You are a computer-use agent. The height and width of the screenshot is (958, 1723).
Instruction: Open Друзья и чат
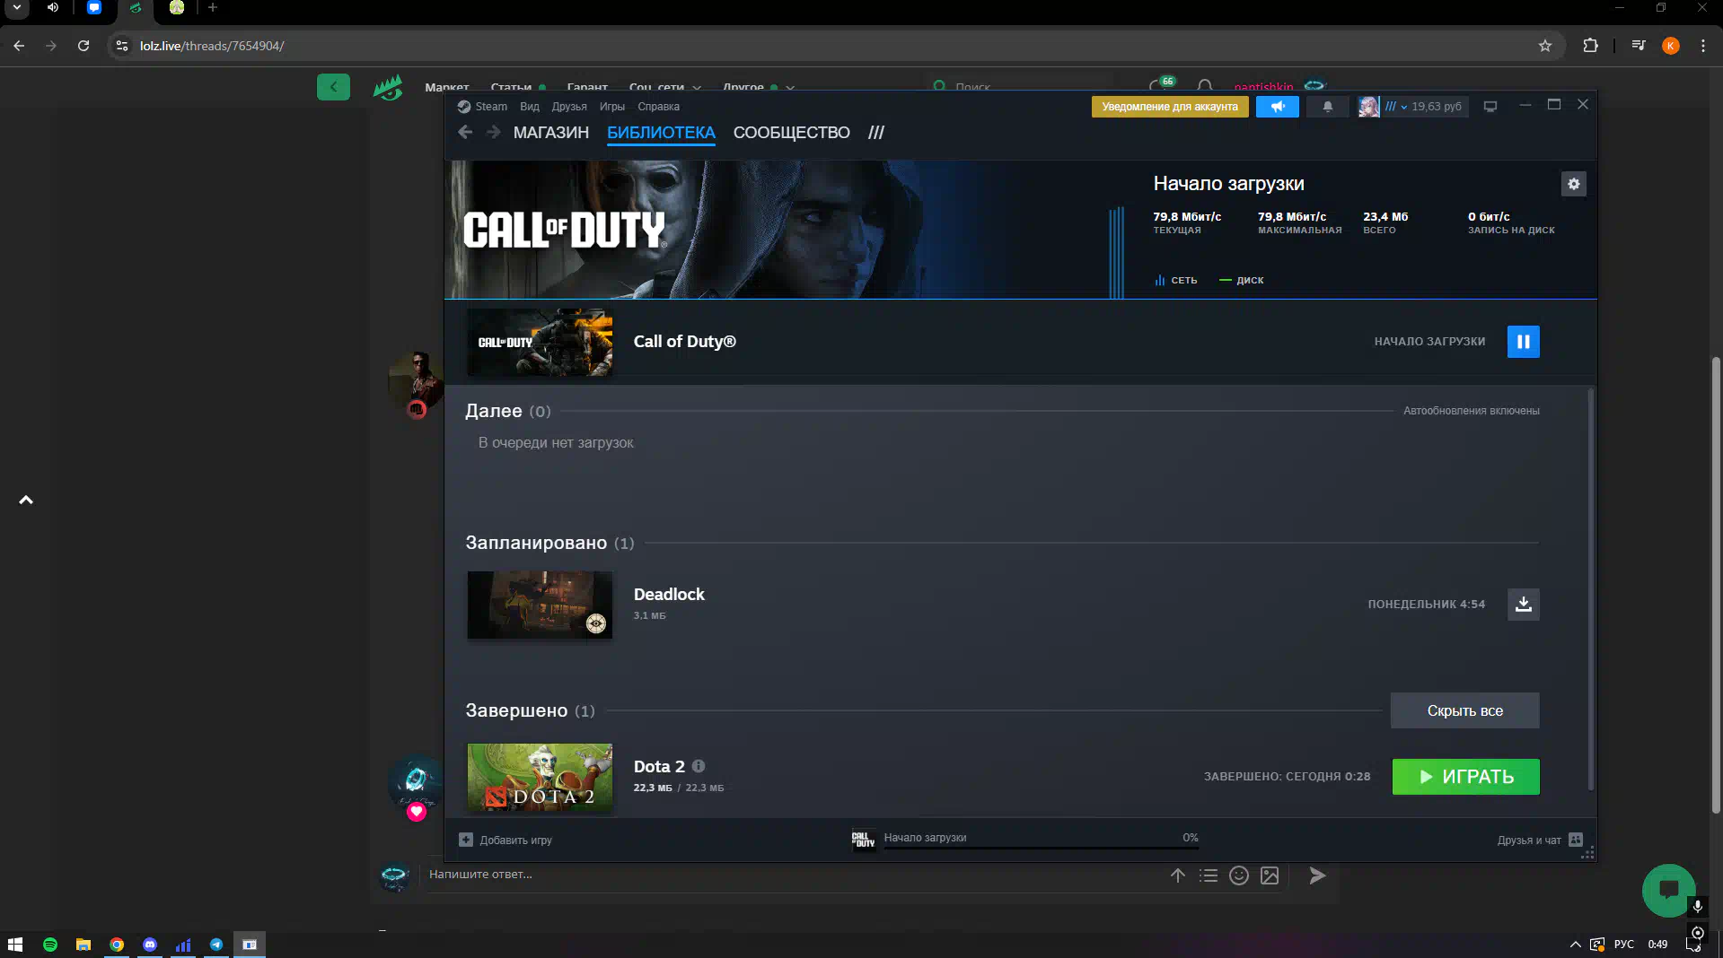[1539, 840]
